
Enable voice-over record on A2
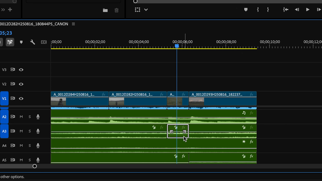pos(38,117)
